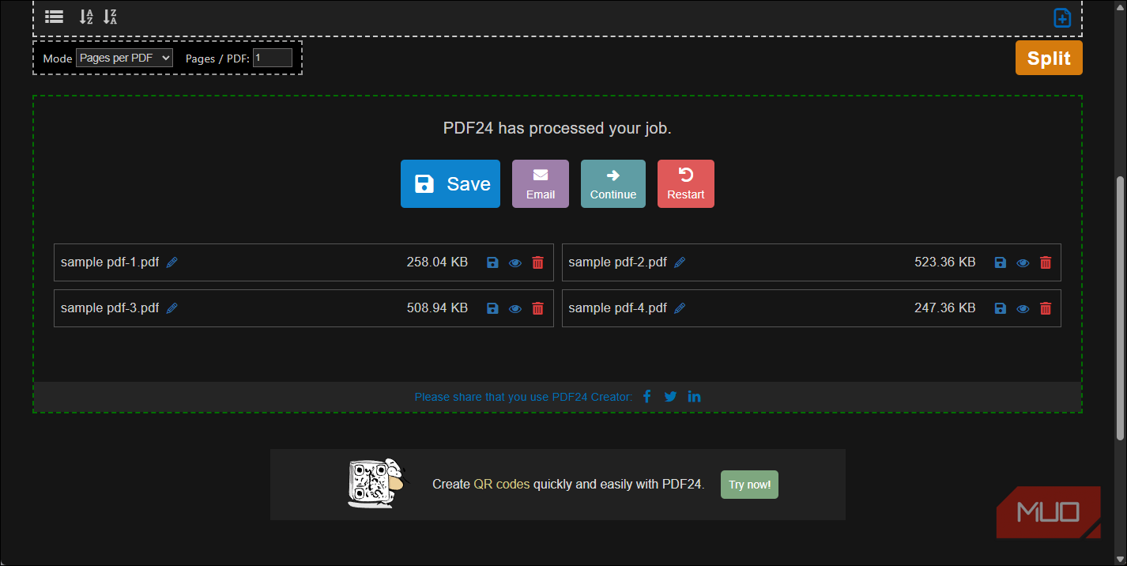Click 'PDF24 has processed your job.' message
This screenshot has height=566, width=1127.
[x=557, y=128]
